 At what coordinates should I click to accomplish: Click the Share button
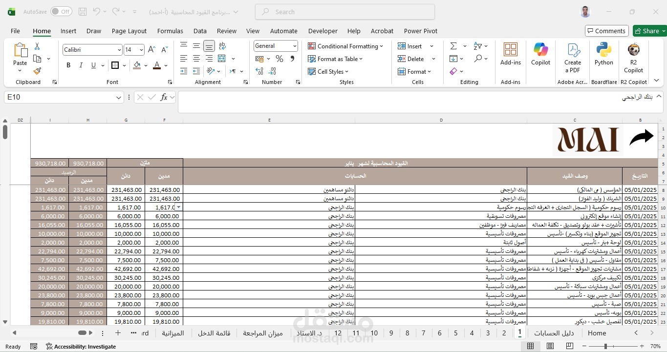tap(649, 31)
